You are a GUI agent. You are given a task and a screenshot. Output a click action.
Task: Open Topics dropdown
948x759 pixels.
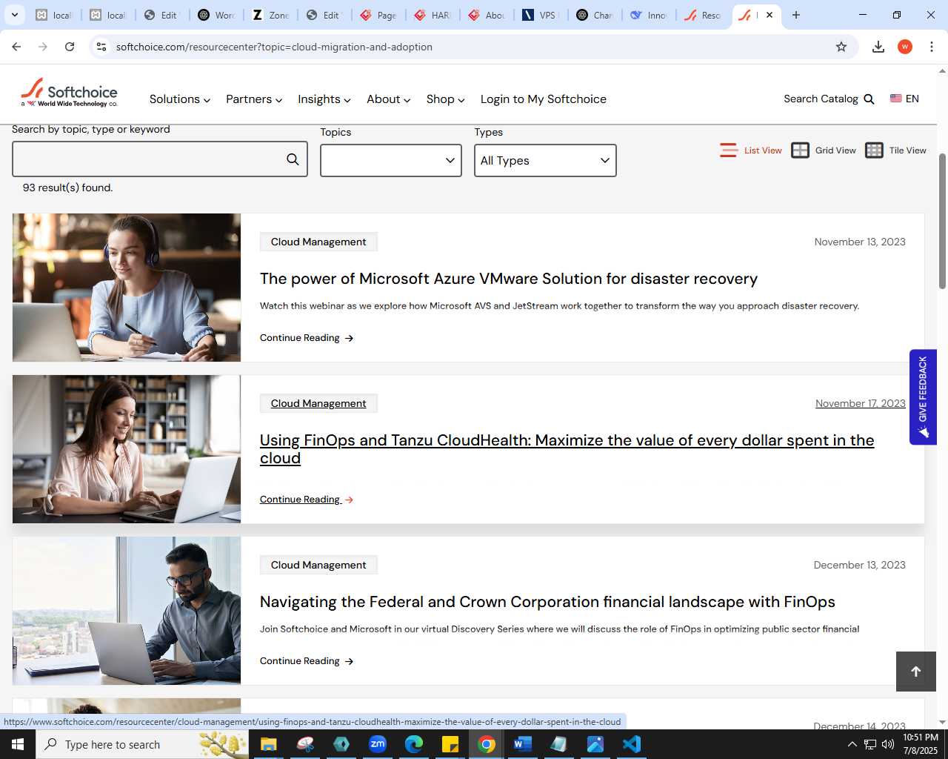click(391, 160)
